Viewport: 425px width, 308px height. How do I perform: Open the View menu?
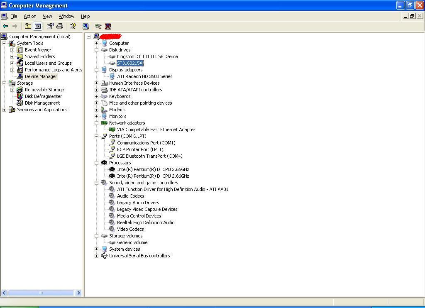click(x=47, y=16)
